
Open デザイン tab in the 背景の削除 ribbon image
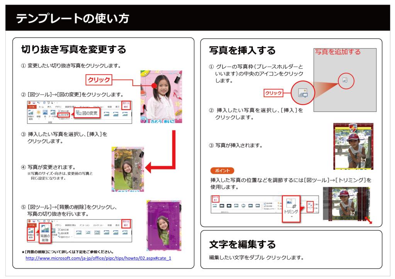point(58,225)
